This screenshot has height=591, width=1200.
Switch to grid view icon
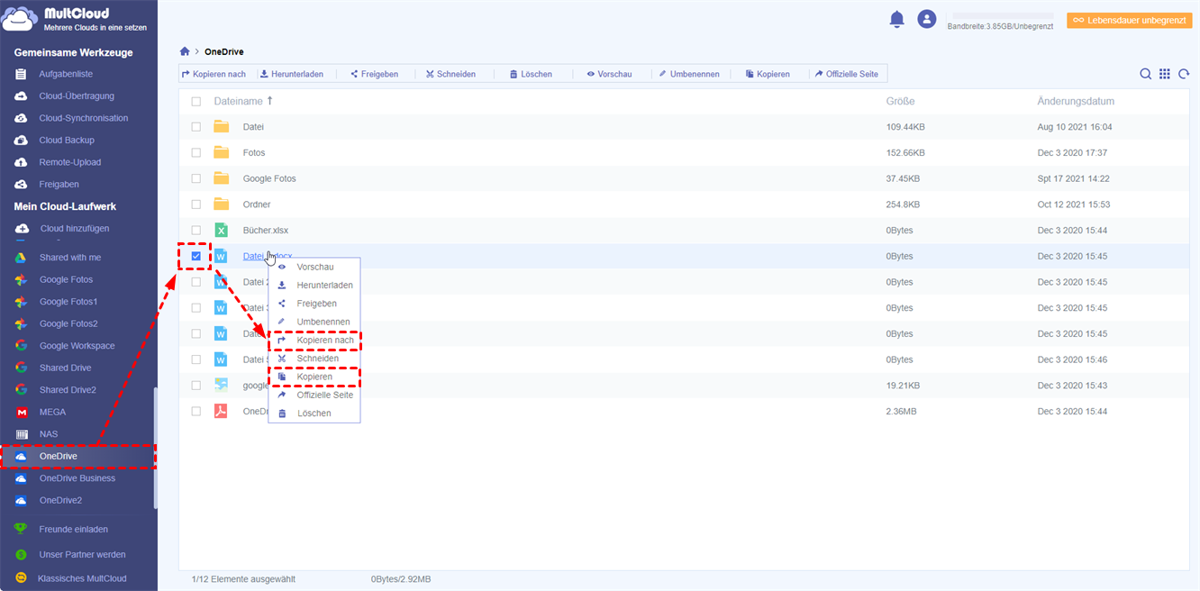point(1165,74)
